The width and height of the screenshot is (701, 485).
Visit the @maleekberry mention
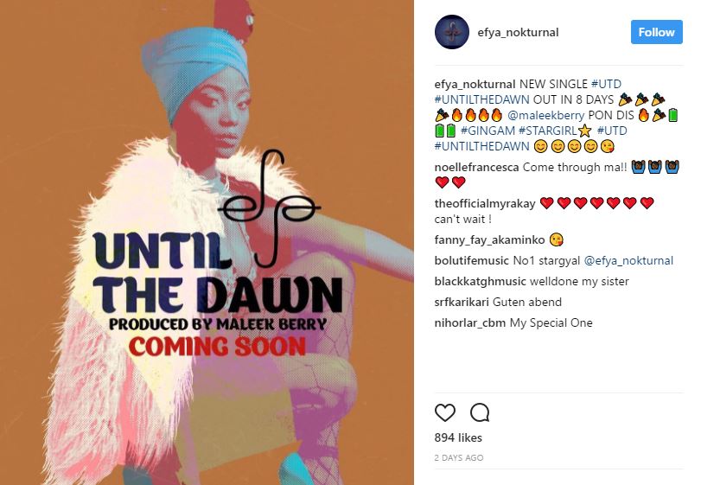click(545, 115)
